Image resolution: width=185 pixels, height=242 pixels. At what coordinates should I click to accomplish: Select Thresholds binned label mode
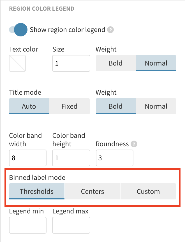point(36,191)
